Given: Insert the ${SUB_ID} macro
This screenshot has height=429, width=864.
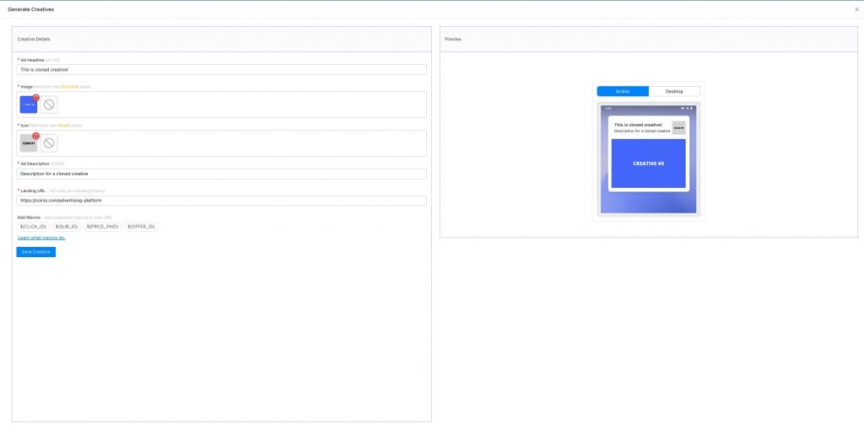Looking at the screenshot, I should (x=67, y=227).
